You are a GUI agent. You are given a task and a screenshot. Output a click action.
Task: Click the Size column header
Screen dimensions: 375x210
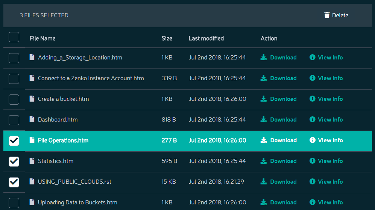point(167,38)
